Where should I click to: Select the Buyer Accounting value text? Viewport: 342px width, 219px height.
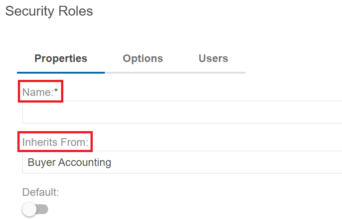click(x=69, y=162)
